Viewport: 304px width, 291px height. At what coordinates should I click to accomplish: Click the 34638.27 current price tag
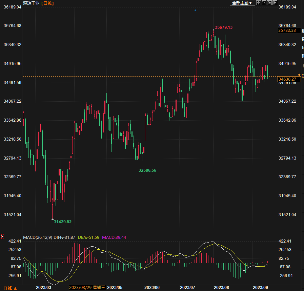[x=287, y=79]
